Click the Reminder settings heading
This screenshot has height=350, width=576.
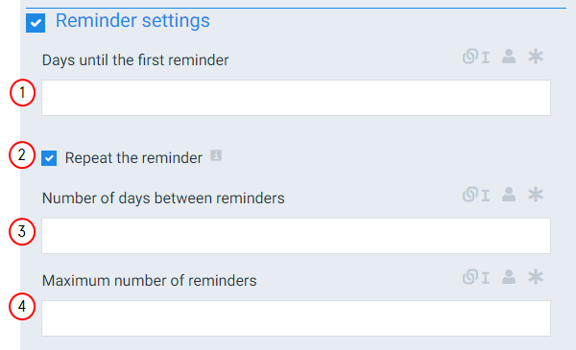tap(132, 20)
